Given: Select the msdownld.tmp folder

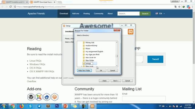Looking at the screenshot, I should coord(91,45).
